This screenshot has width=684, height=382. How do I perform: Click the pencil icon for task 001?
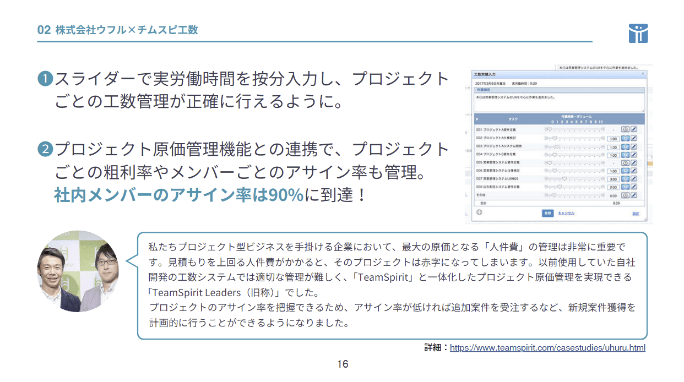tap(633, 129)
